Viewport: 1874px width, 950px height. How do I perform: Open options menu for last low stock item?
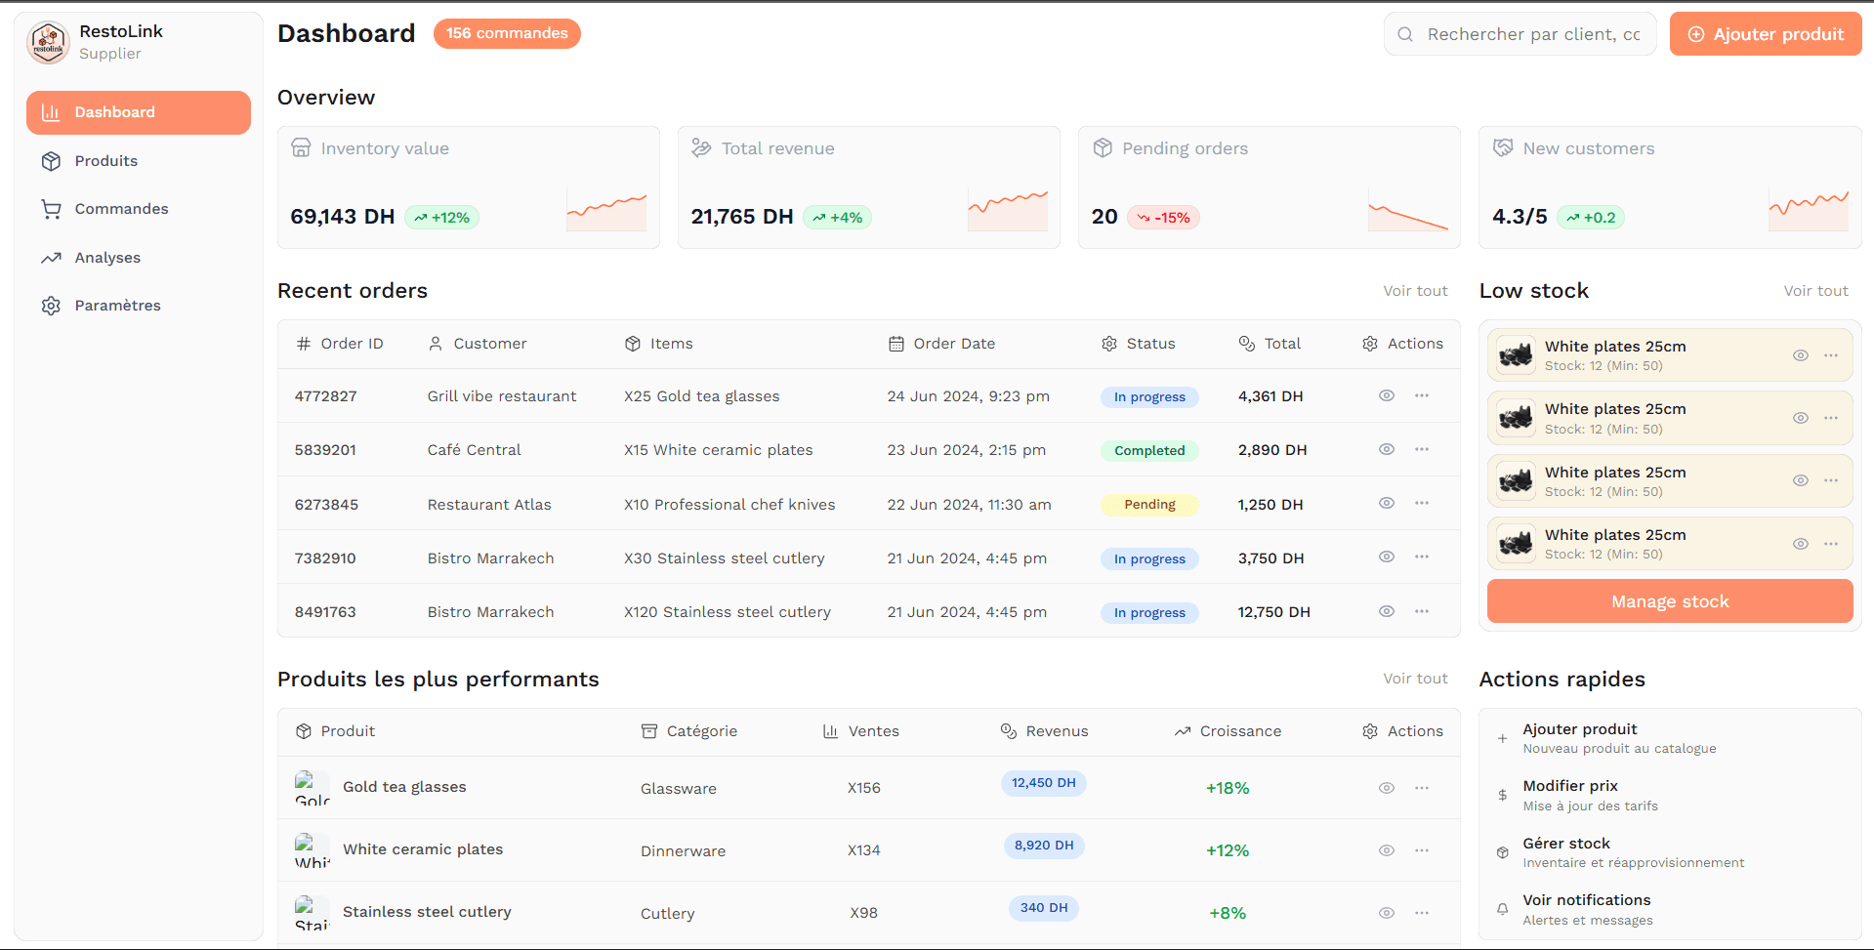[1830, 544]
